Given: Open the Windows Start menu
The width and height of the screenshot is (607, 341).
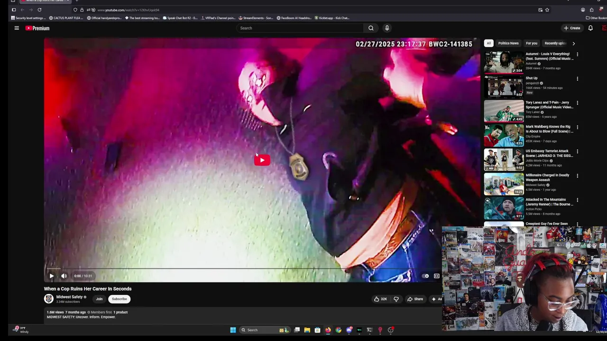Looking at the screenshot, I should tap(233, 330).
